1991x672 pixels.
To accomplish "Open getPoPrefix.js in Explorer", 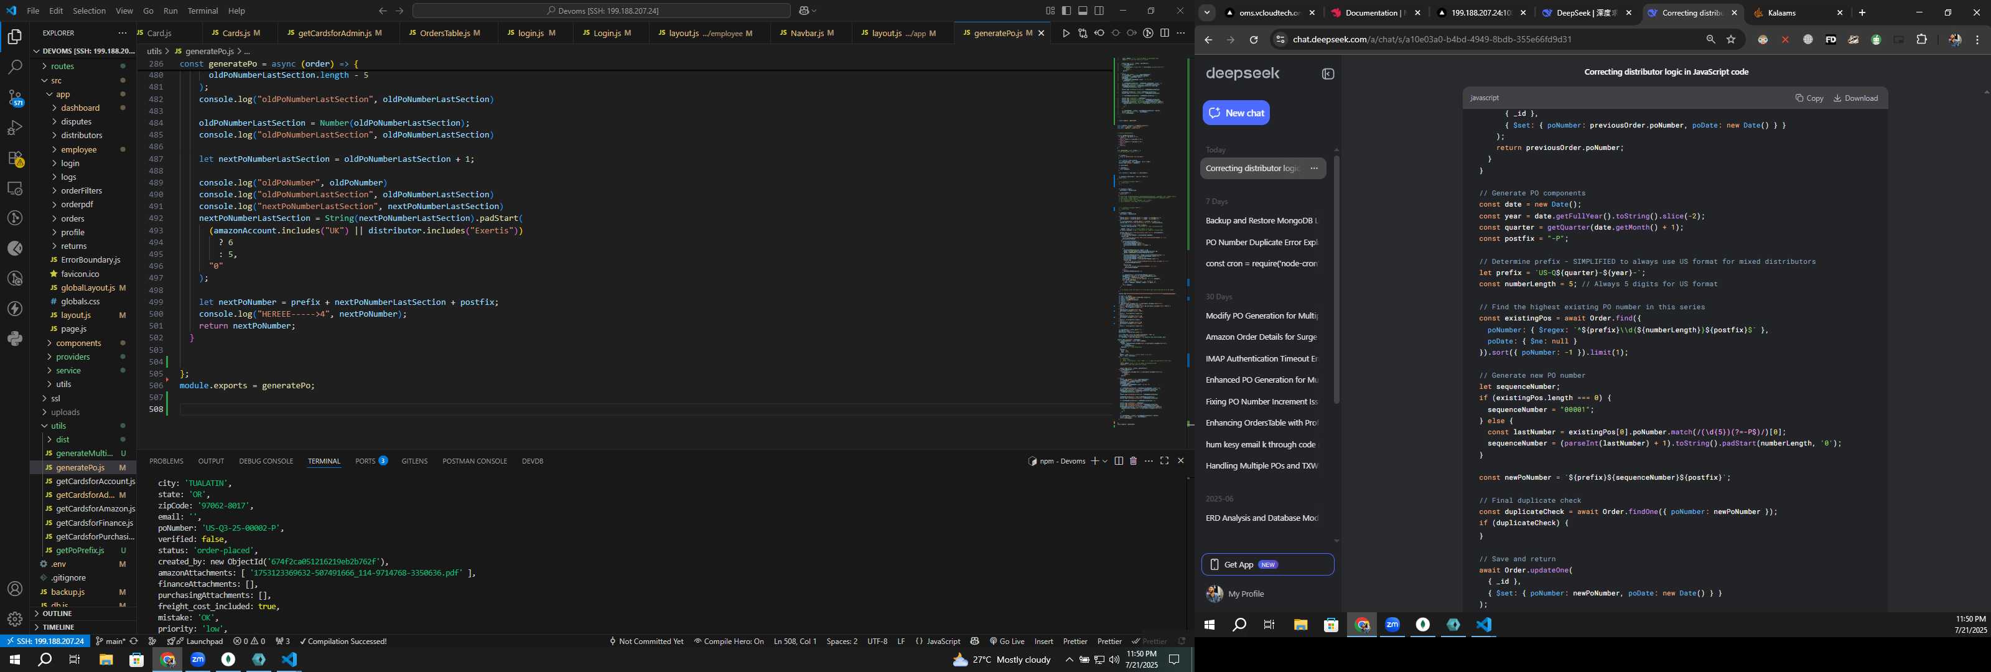I will click(x=80, y=551).
